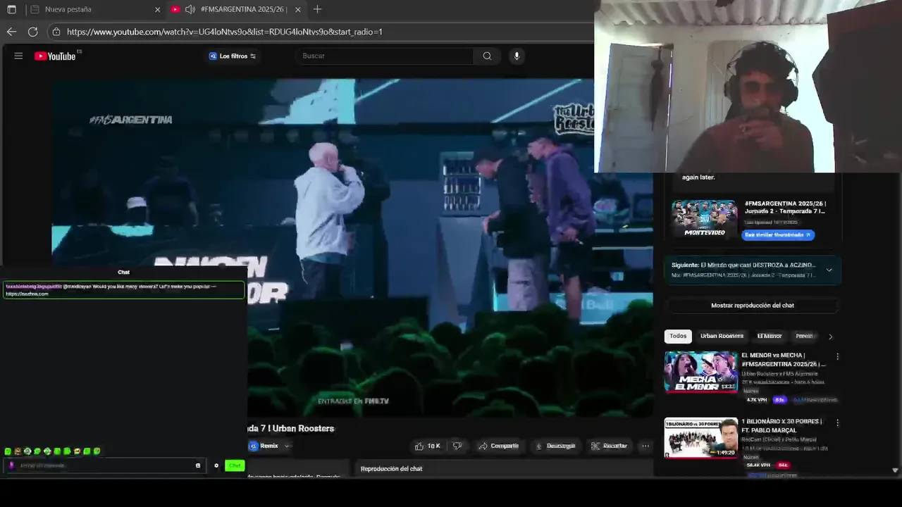Click purple identity icon in chat input
This screenshot has height=507, width=902.
[x=11, y=465]
